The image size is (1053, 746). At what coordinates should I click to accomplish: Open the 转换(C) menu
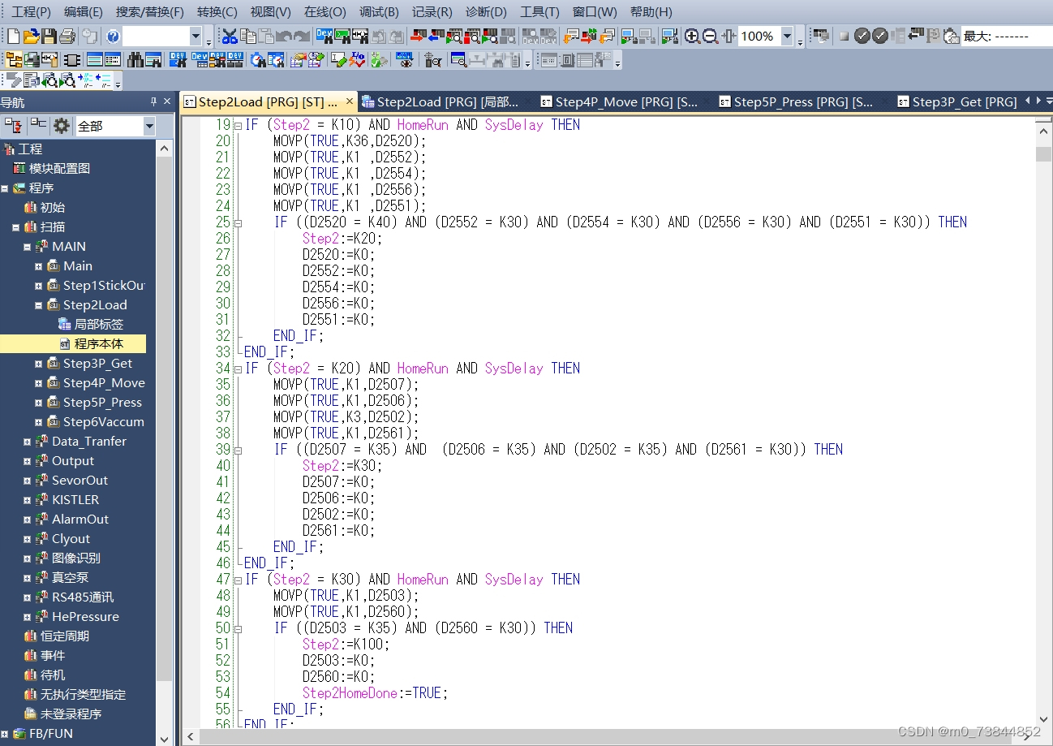click(x=217, y=12)
